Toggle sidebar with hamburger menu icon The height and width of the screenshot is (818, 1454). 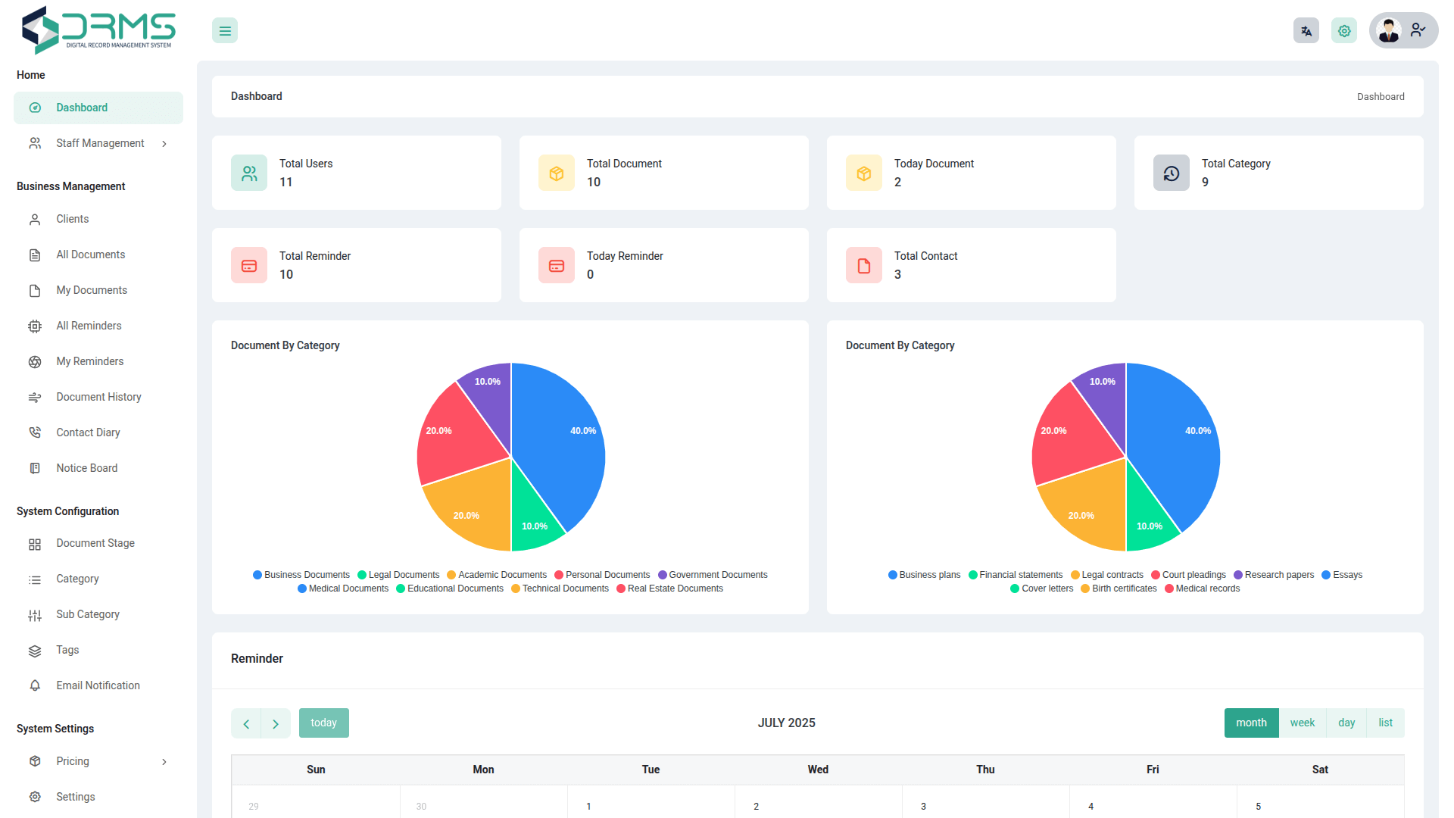pyautogui.click(x=225, y=31)
